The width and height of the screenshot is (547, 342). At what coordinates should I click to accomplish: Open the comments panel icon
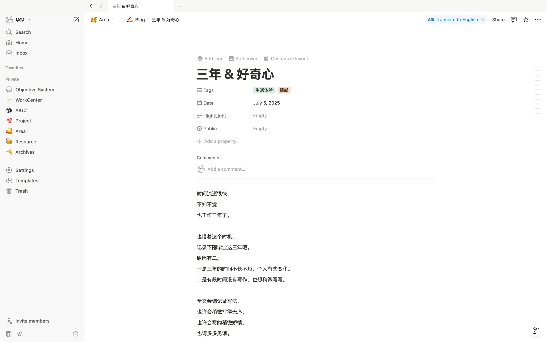[513, 20]
